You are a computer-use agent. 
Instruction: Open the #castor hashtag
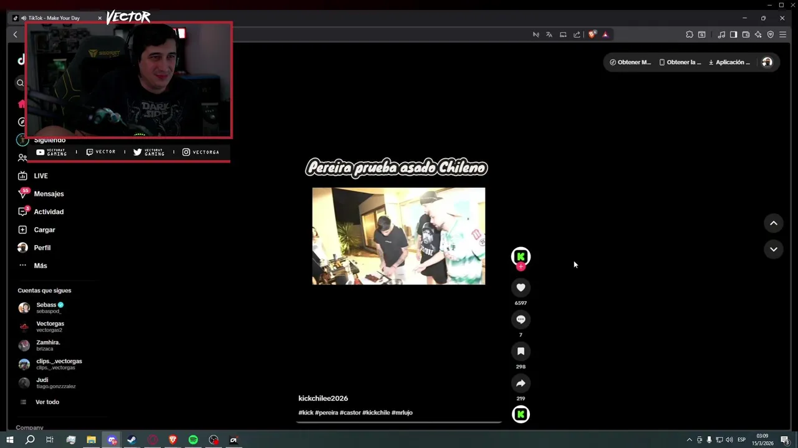(x=350, y=413)
